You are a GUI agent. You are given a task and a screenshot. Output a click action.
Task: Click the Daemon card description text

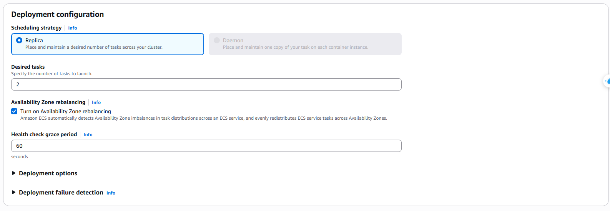pos(295,47)
